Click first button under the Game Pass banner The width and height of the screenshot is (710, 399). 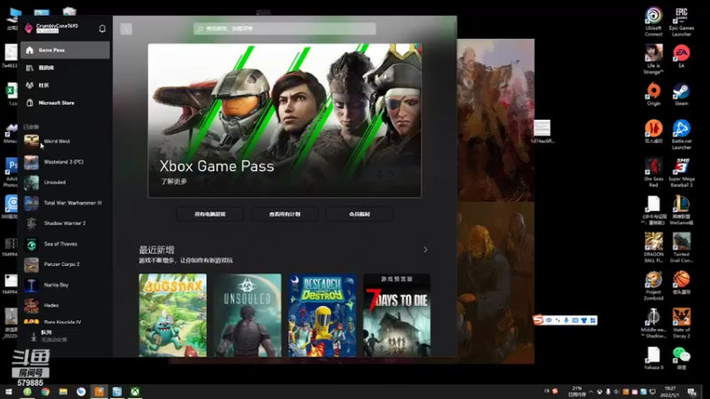pos(210,214)
